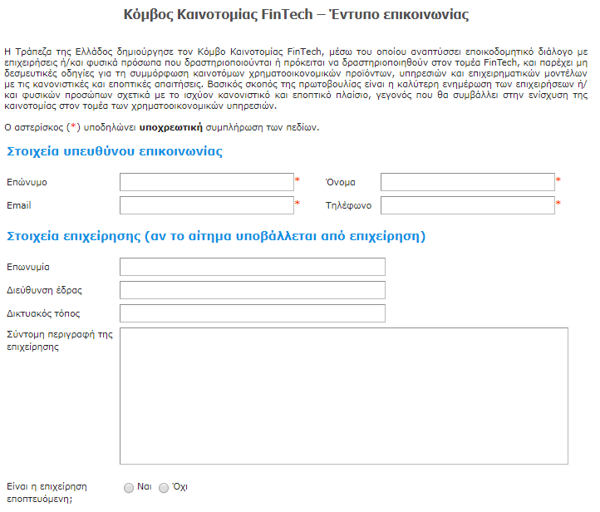The image size is (600, 512).
Task: Click the Σύντομη περιγραφή της επιχείρησης label
Action: [60, 341]
